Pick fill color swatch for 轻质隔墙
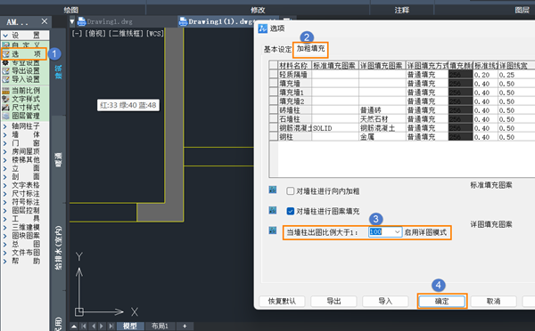Image resolution: width=535 pixels, height=331 pixels. pos(460,74)
